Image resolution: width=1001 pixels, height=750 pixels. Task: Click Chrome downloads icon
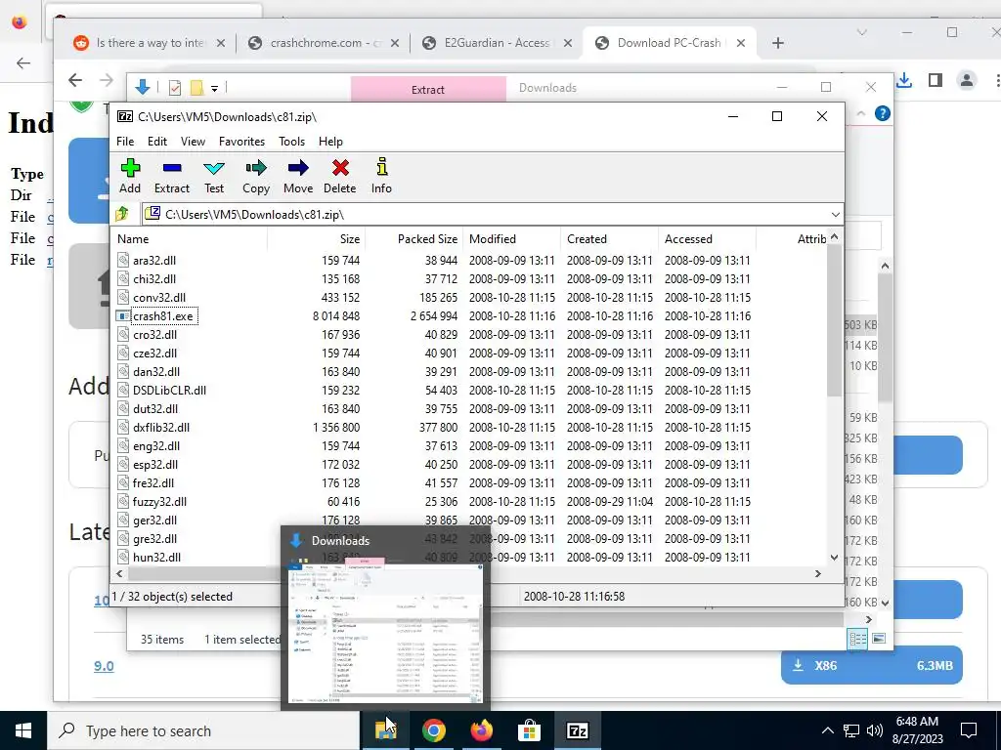click(x=904, y=80)
